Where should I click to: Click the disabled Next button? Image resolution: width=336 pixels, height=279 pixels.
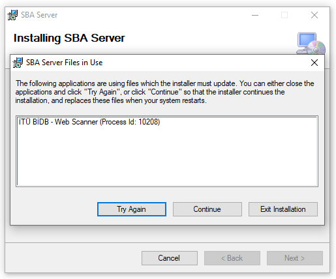[295, 258]
